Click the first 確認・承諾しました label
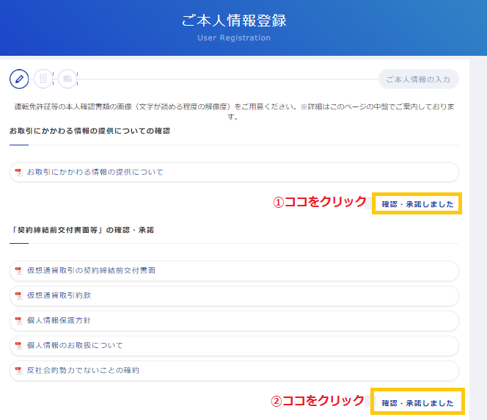Image resolution: width=487 pixels, height=420 pixels. pyautogui.click(x=417, y=204)
